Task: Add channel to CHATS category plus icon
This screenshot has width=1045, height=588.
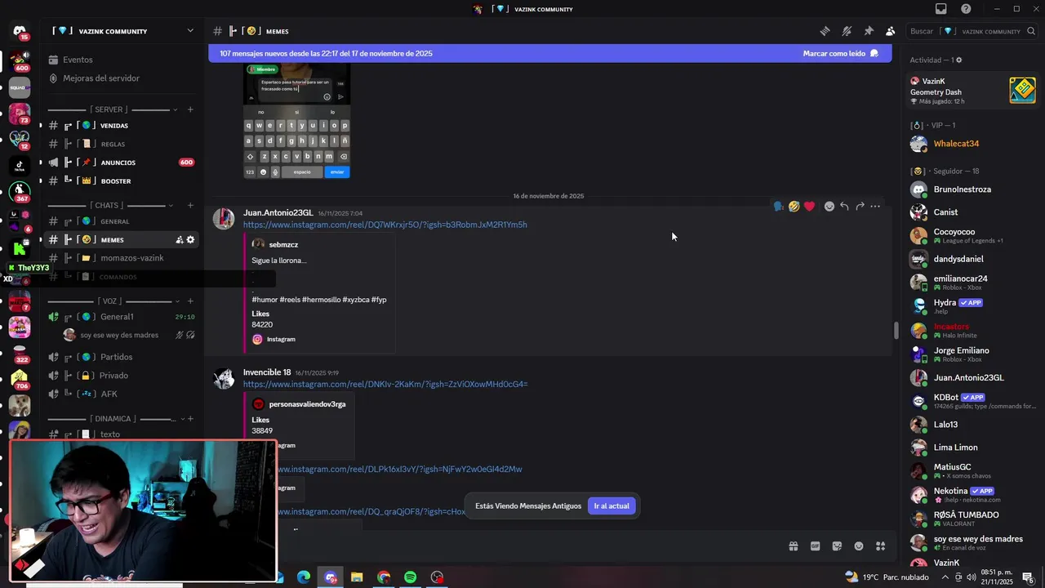Action: (x=190, y=205)
